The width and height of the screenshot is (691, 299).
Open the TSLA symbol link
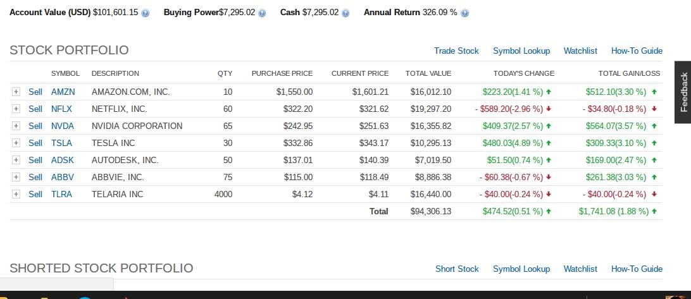point(61,143)
